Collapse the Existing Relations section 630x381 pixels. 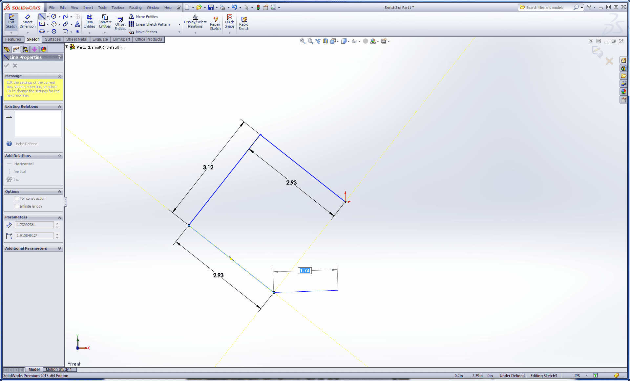(59, 106)
